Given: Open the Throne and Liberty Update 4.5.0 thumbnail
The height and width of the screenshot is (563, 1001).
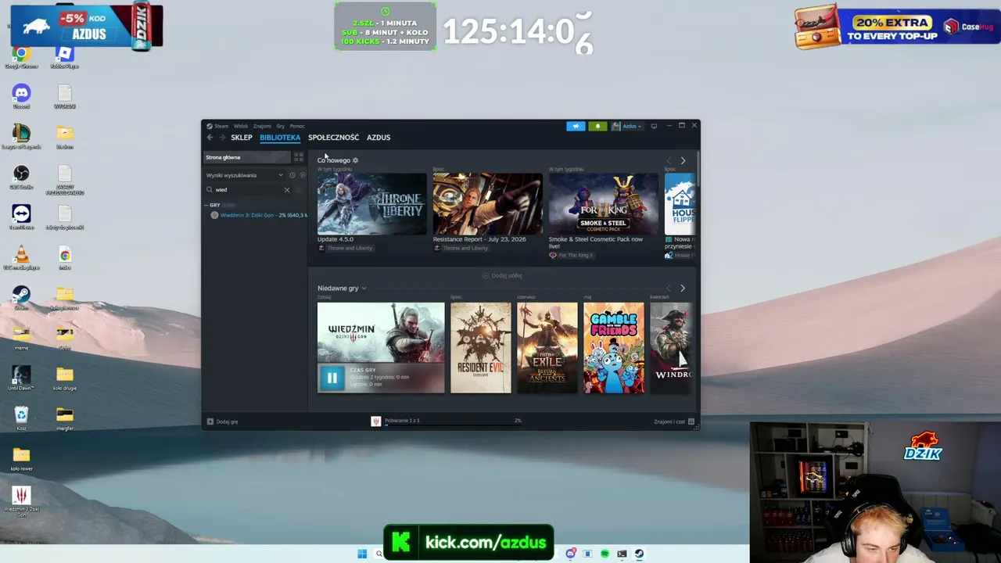Looking at the screenshot, I should pos(372,203).
